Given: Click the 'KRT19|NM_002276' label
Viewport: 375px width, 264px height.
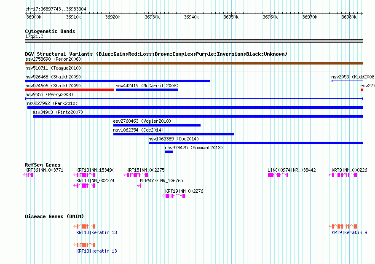Looking at the screenshot, I should (184, 191).
